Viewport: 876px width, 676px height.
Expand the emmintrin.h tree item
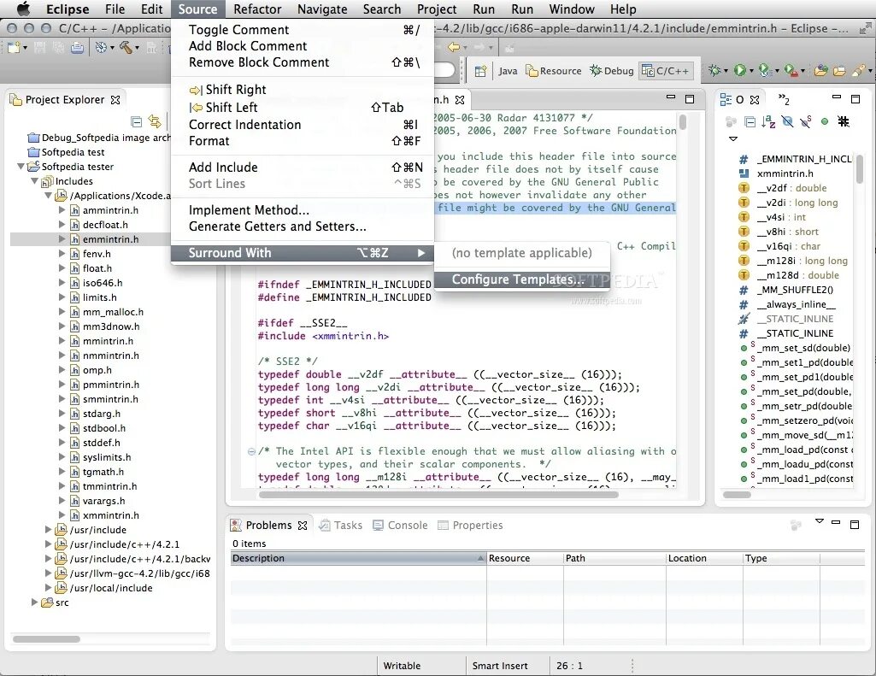point(62,239)
